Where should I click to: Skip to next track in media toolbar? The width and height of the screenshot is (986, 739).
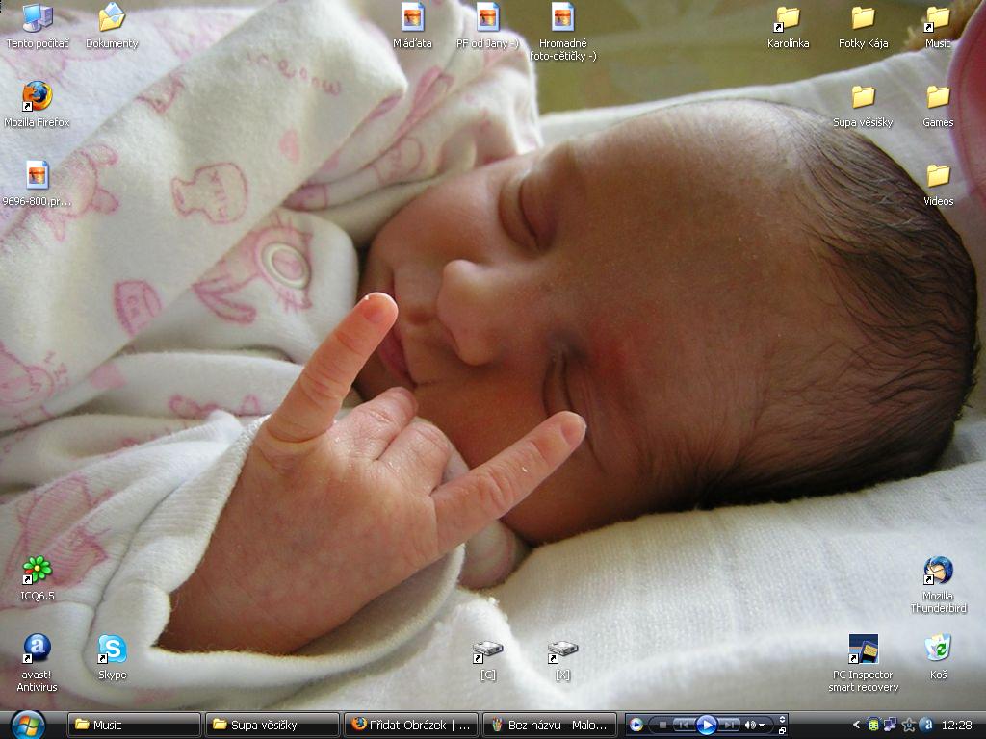coord(729,726)
